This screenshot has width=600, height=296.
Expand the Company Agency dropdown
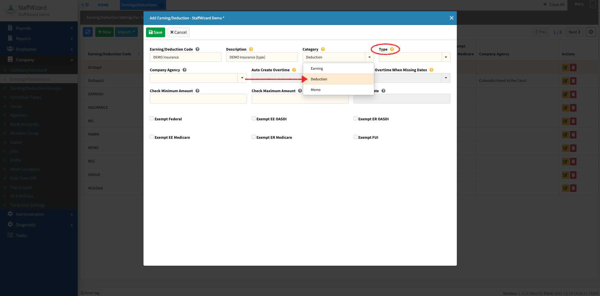coord(242,78)
